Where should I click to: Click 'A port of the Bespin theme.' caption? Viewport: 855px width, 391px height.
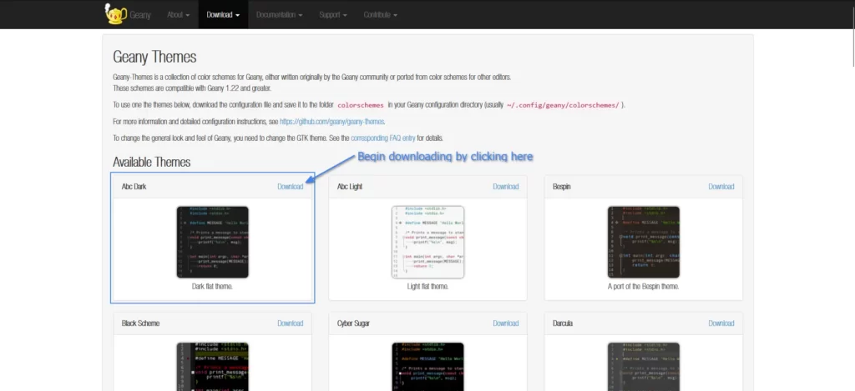pyautogui.click(x=644, y=286)
